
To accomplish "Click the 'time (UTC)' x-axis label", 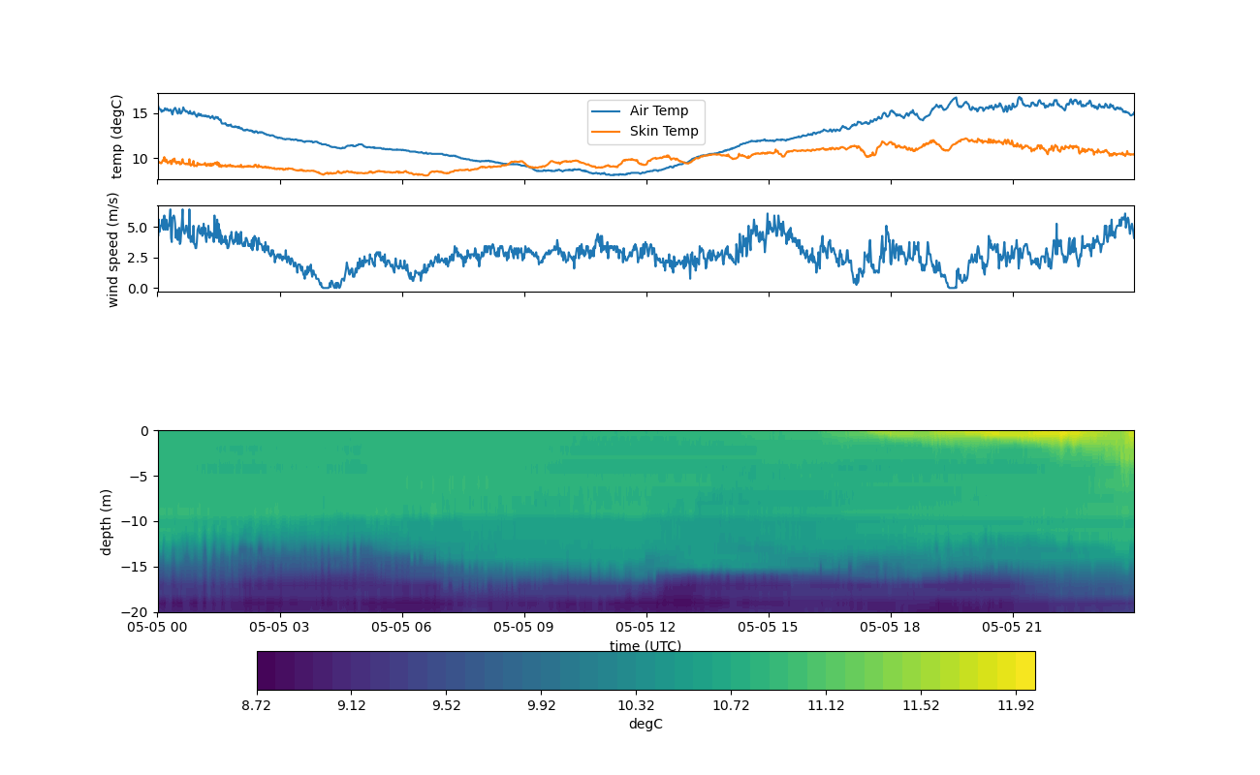I will [x=645, y=646].
